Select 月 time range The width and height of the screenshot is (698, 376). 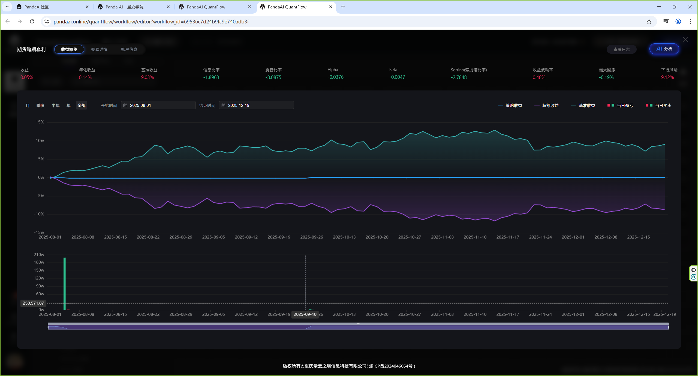tap(28, 105)
